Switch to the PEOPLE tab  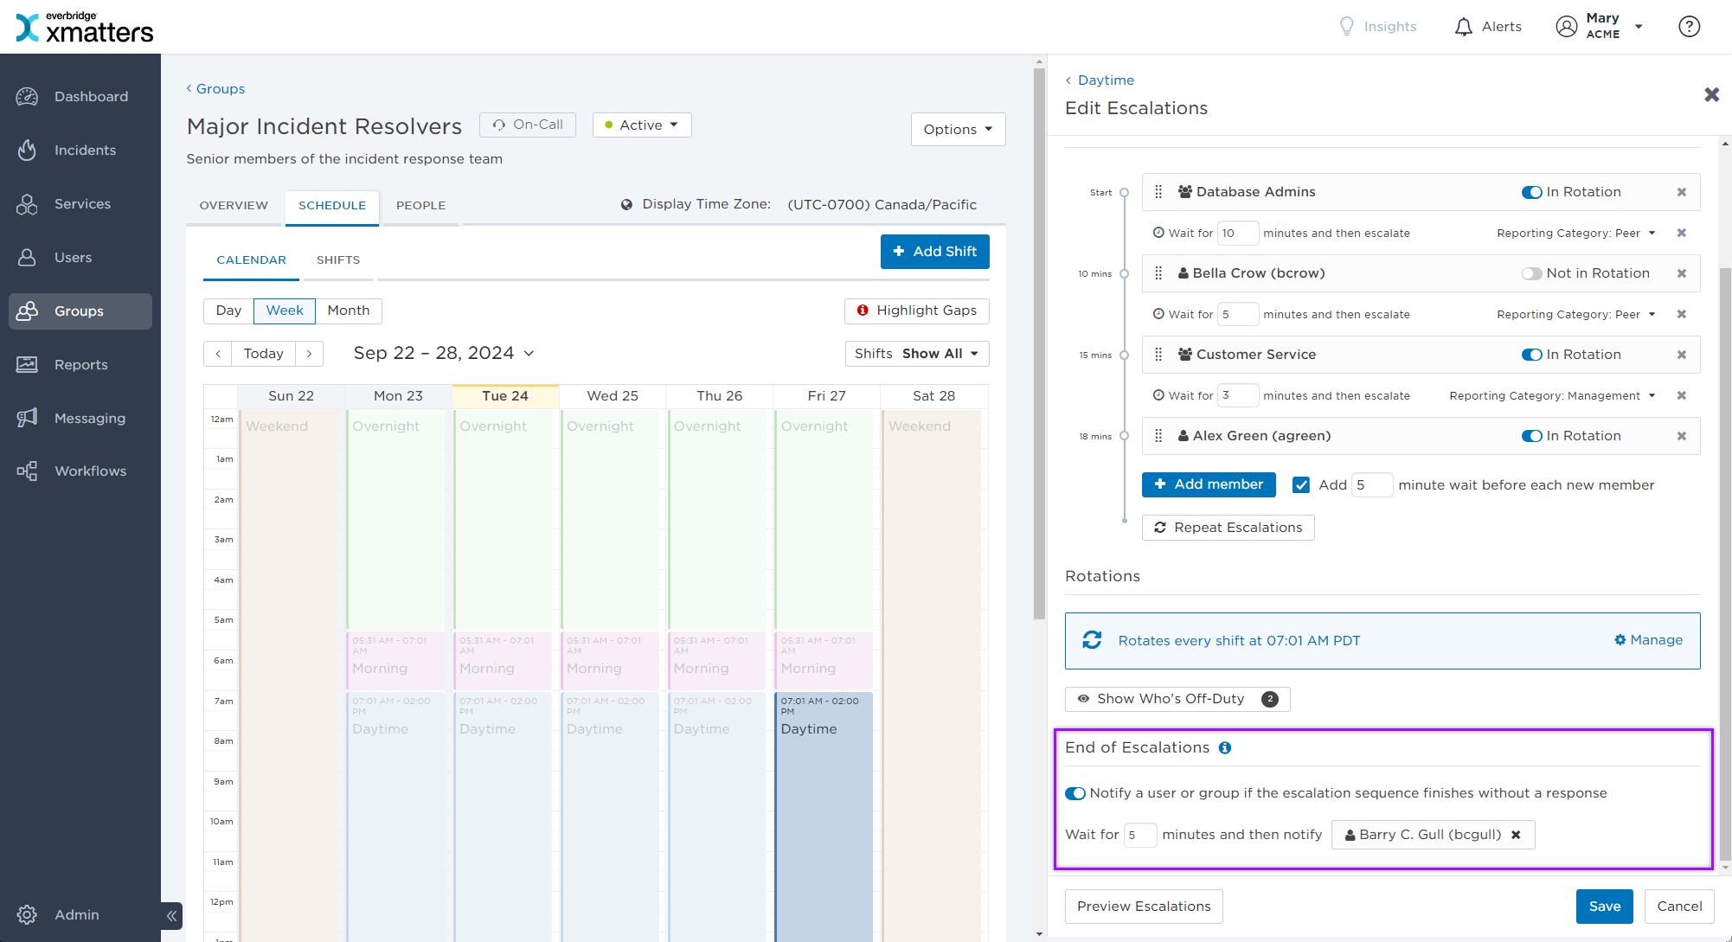pyautogui.click(x=420, y=206)
